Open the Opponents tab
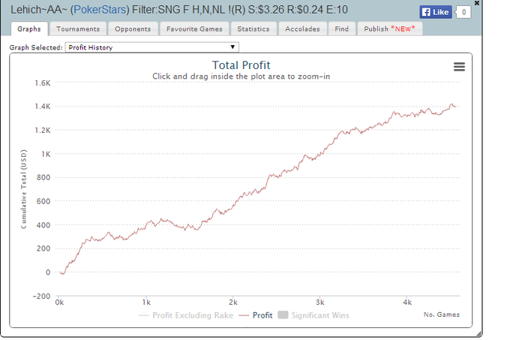This screenshot has width=525, height=340. pos(133,29)
